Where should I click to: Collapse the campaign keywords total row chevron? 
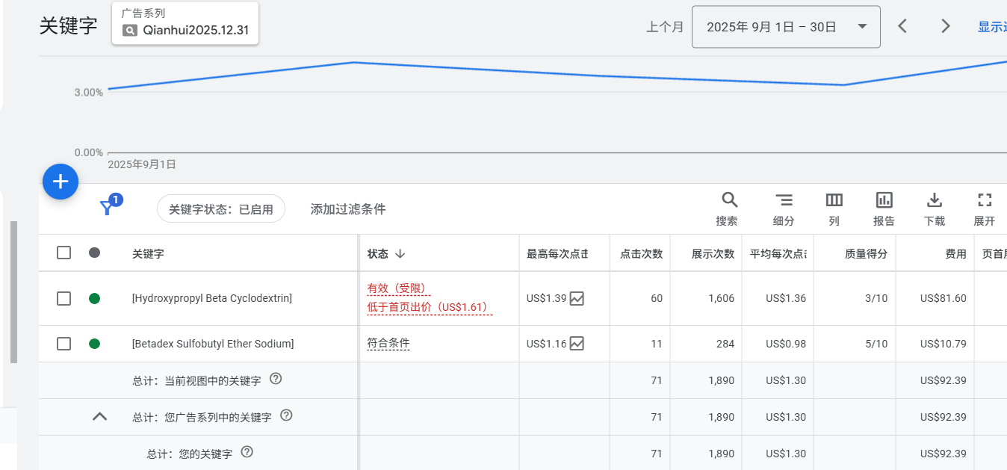pyautogui.click(x=99, y=417)
